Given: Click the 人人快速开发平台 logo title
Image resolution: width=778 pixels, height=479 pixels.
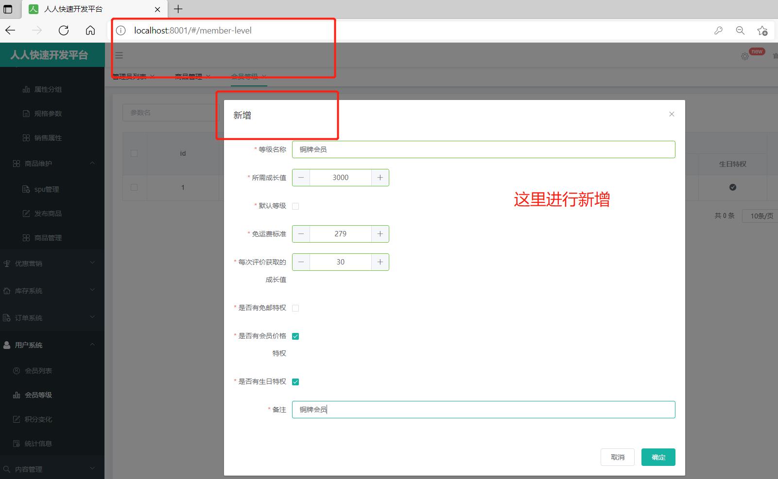Looking at the screenshot, I should [x=49, y=55].
